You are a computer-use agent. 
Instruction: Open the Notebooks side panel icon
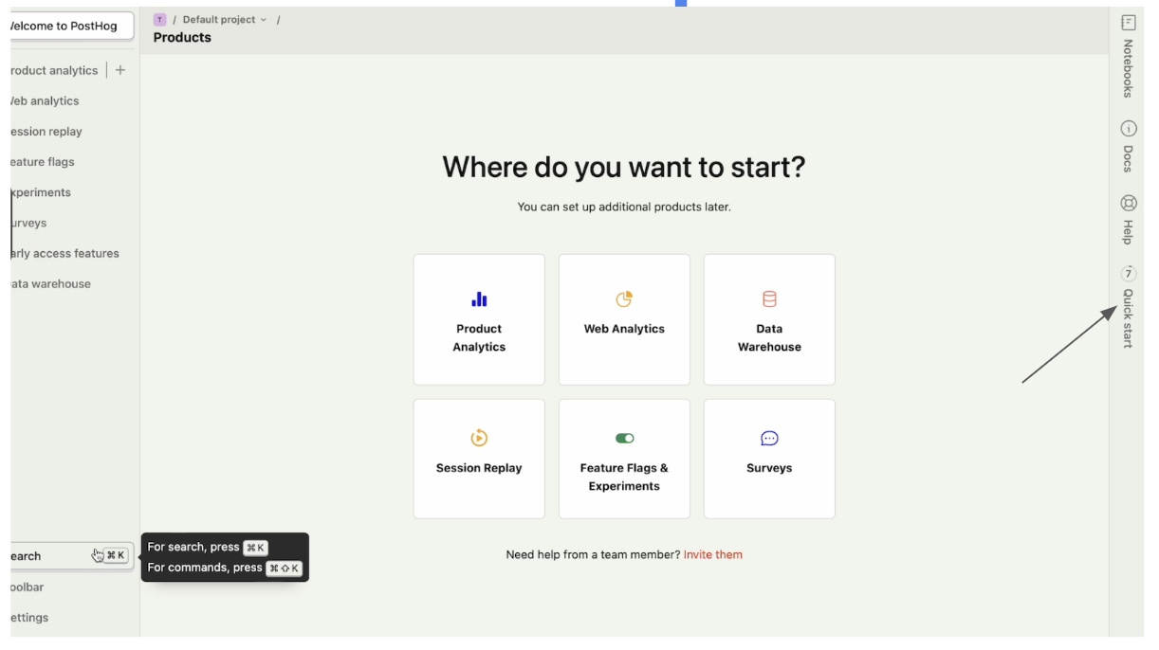[x=1129, y=23]
